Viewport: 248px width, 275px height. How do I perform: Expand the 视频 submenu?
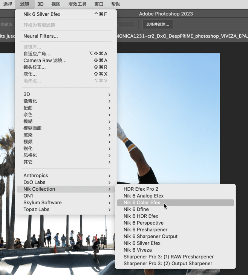tap(66, 142)
